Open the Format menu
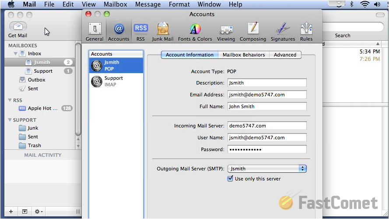389x219 pixels. (179, 4)
